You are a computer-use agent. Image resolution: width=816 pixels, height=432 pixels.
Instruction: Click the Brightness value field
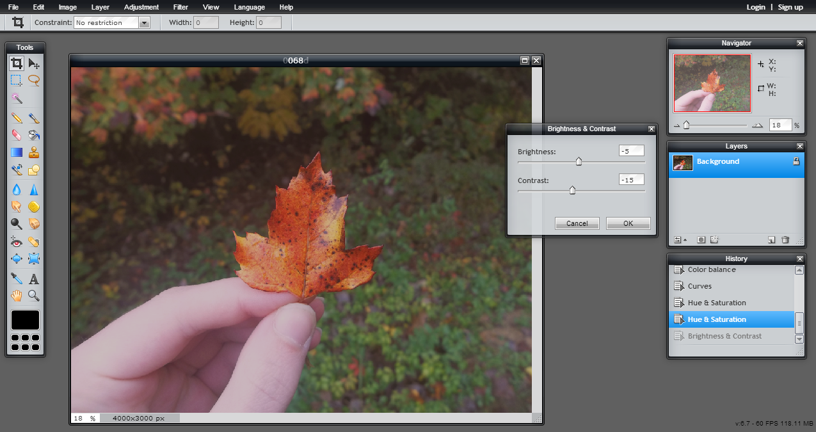(x=631, y=152)
